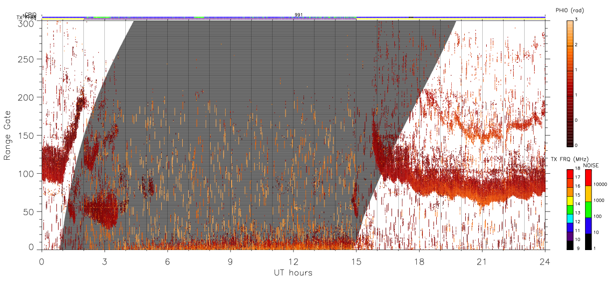Click the green 13–14 MHz TX FRQ swatch
The image size is (613, 283).
tap(570, 210)
